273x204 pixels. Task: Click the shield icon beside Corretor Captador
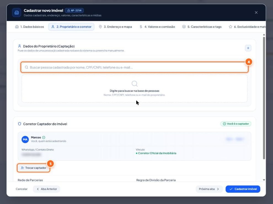pyautogui.click(x=20, y=124)
